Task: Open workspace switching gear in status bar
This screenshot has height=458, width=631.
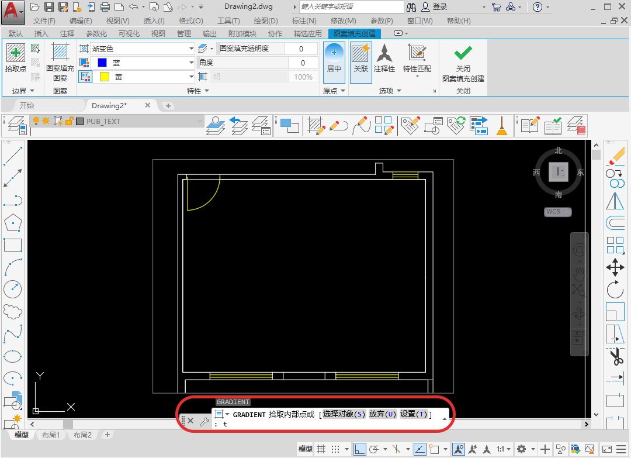Action: [x=522, y=449]
